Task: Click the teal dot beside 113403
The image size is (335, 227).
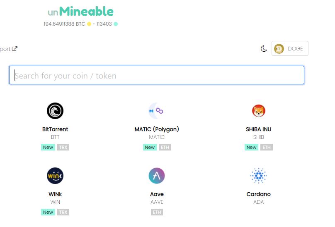Action: click(x=116, y=24)
